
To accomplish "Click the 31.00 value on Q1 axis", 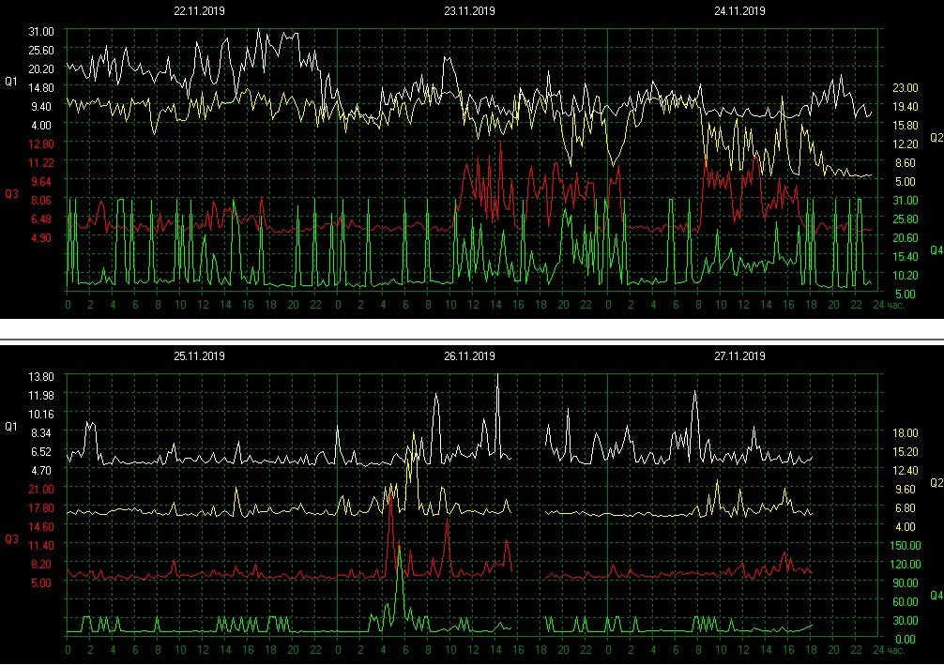I will point(42,32).
